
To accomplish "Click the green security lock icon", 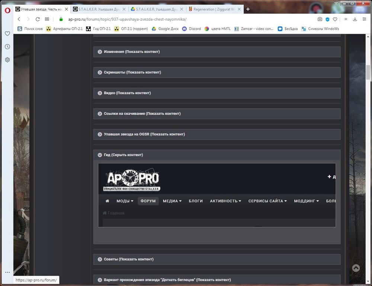I will 61,19.
